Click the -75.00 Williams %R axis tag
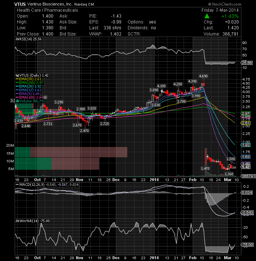256x261 pixels. (247, 245)
